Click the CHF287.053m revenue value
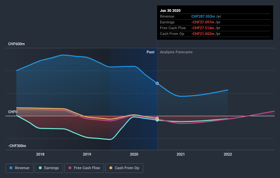 203,16
